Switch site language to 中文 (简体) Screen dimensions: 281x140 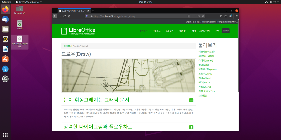click(197, 22)
